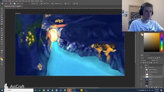Open the Window menu
The height and width of the screenshot is (92, 164).
click(x=37, y=1)
